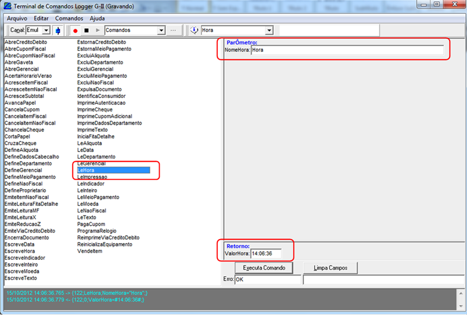Click the blue connect channel icon
Screen dimensions: 467x315
pyautogui.click(x=58, y=30)
